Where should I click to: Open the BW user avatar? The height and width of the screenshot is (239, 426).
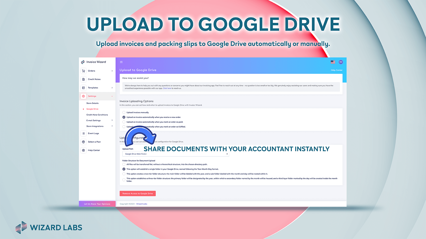(x=341, y=62)
